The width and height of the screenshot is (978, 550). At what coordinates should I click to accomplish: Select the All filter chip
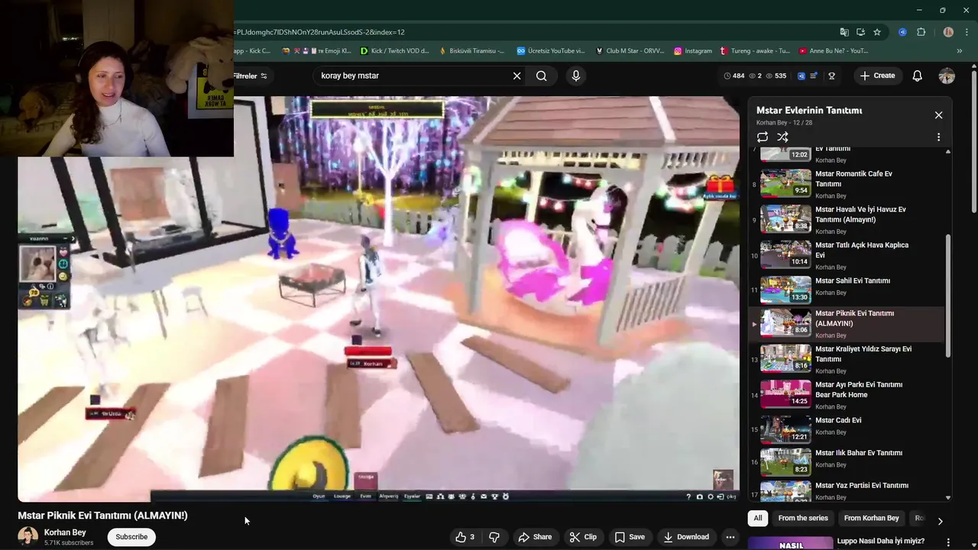758,519
